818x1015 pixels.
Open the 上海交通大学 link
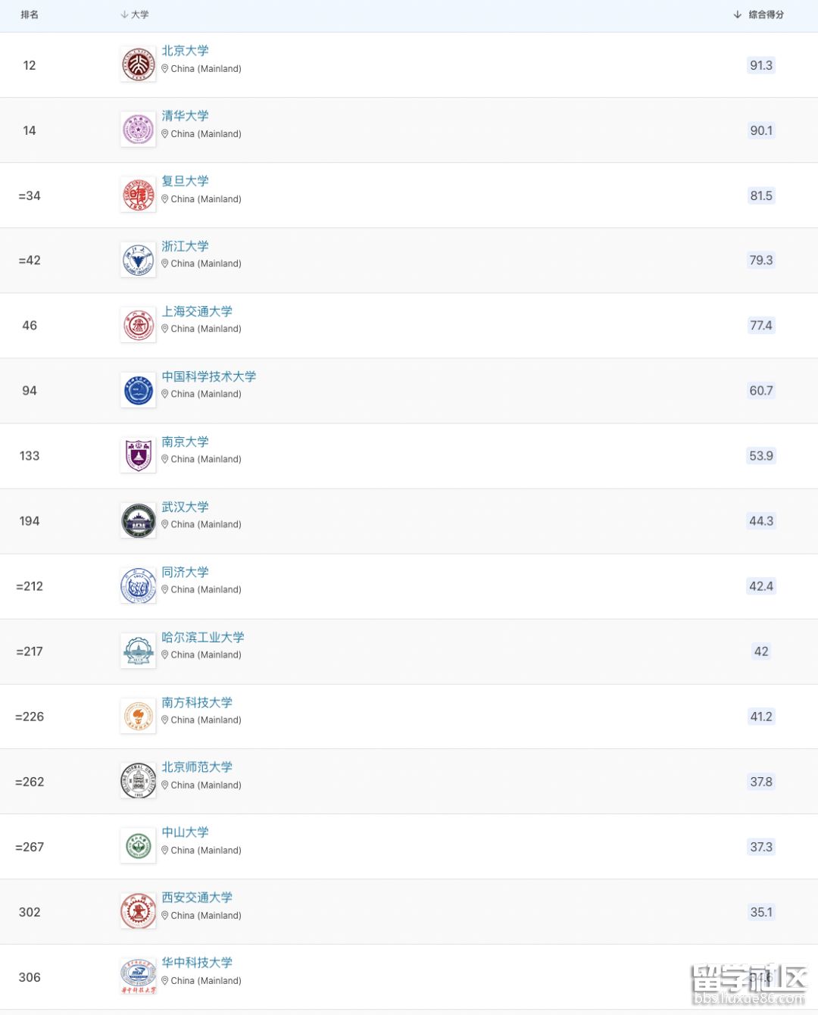[x=197, y=311]
